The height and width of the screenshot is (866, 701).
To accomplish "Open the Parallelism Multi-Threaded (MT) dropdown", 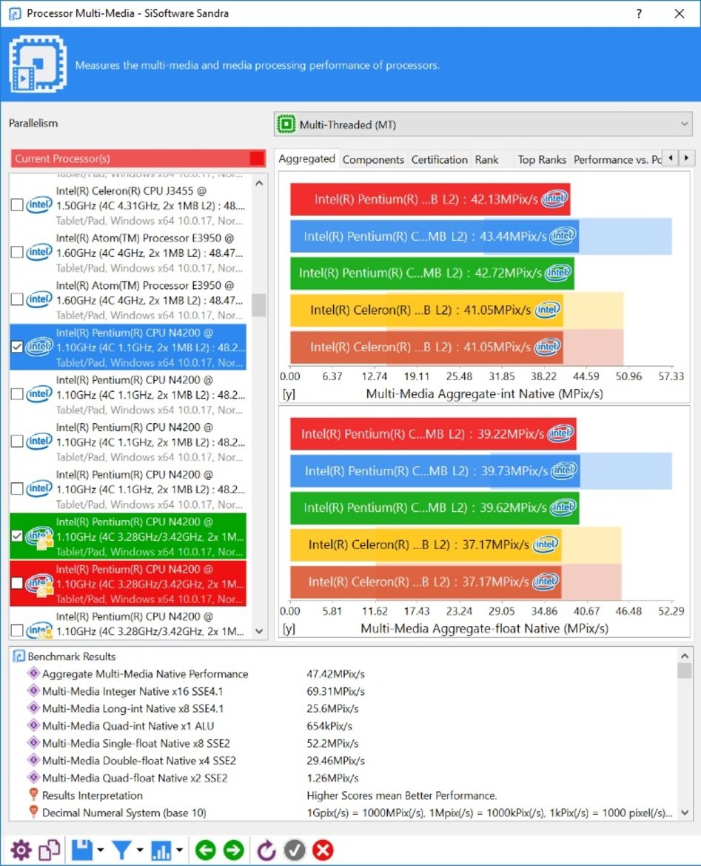I will click(483, 124).
